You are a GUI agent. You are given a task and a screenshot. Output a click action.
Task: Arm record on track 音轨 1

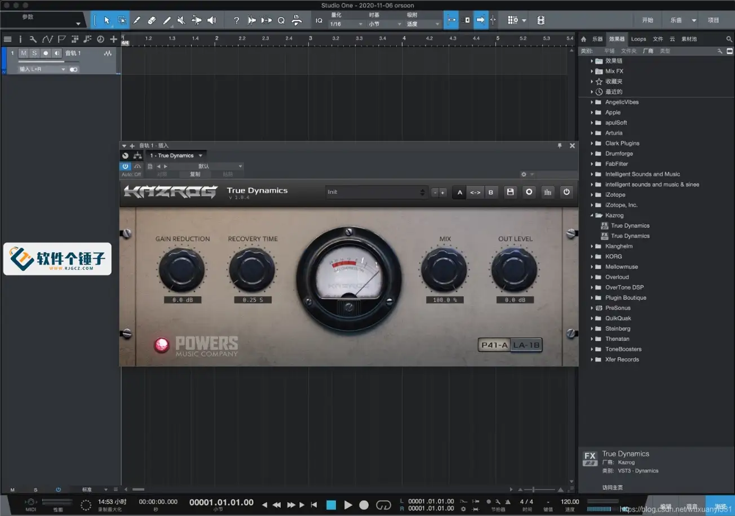point(46,53)
